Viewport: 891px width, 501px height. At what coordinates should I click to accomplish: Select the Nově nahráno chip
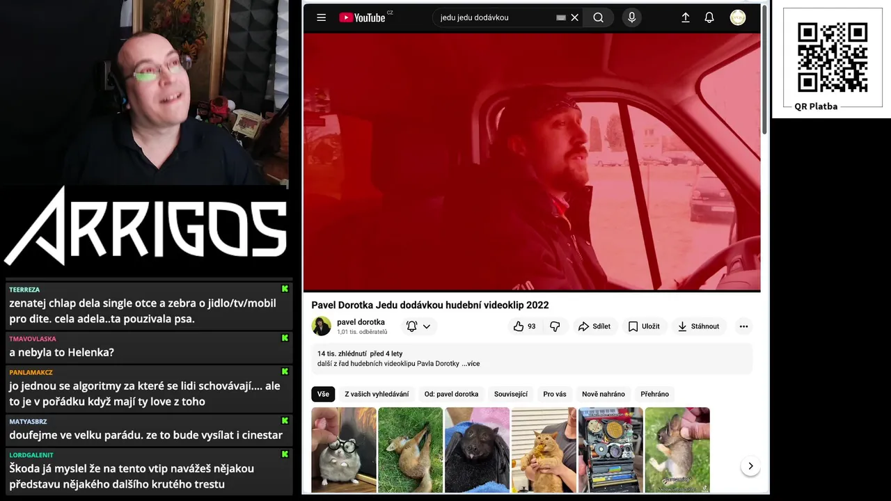[x=604, y=394]
